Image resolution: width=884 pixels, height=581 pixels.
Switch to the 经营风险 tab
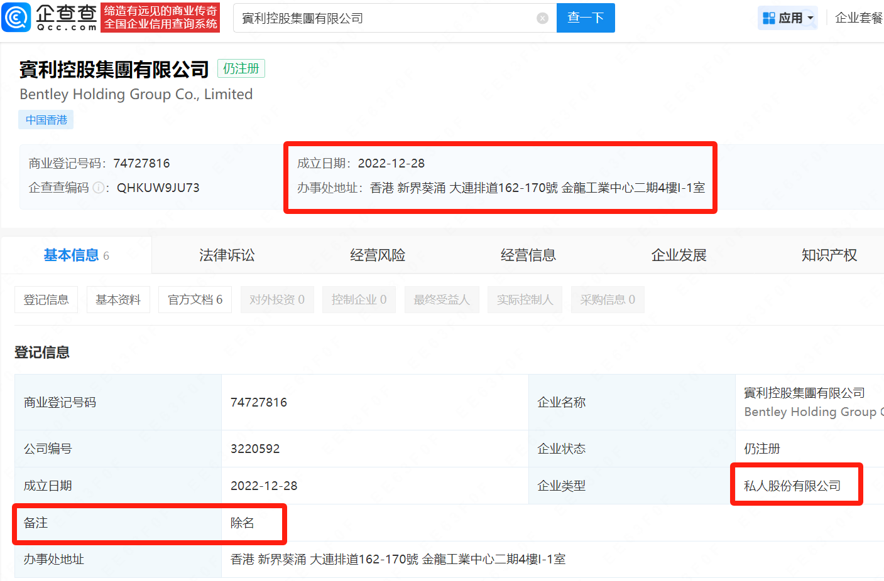(378, 255)
